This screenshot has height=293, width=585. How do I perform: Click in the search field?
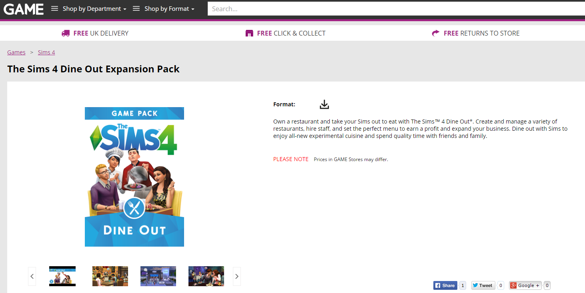click(396, 9)
